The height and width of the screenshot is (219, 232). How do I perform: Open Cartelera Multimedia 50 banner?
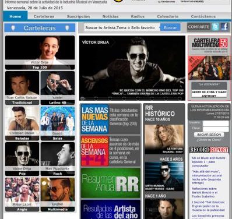coord(209,45)
